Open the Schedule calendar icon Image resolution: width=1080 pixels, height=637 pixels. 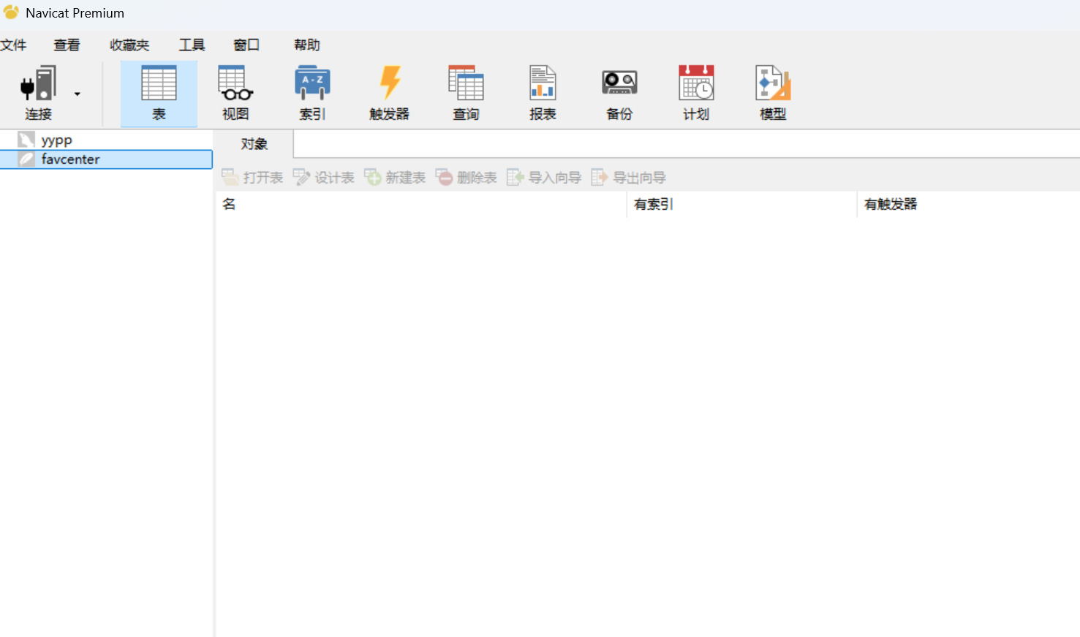pyautogui.click(x=696, y=84)
